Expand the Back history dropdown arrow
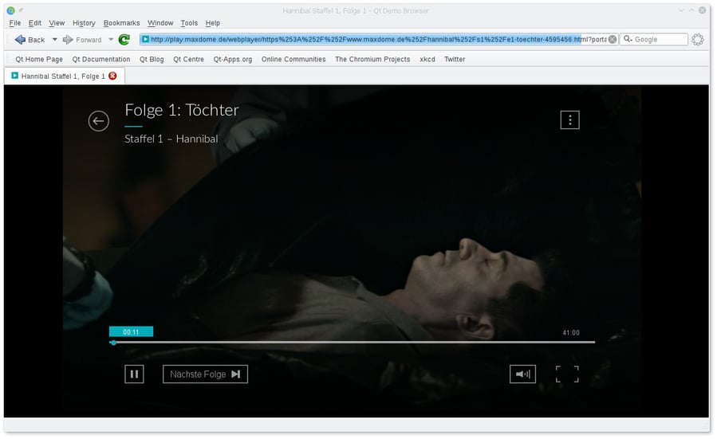 pos(54,39)
